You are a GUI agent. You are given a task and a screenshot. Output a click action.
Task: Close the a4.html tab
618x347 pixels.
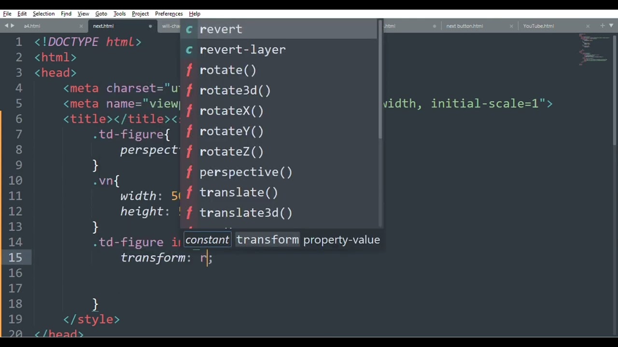click(x=81, y=26)
